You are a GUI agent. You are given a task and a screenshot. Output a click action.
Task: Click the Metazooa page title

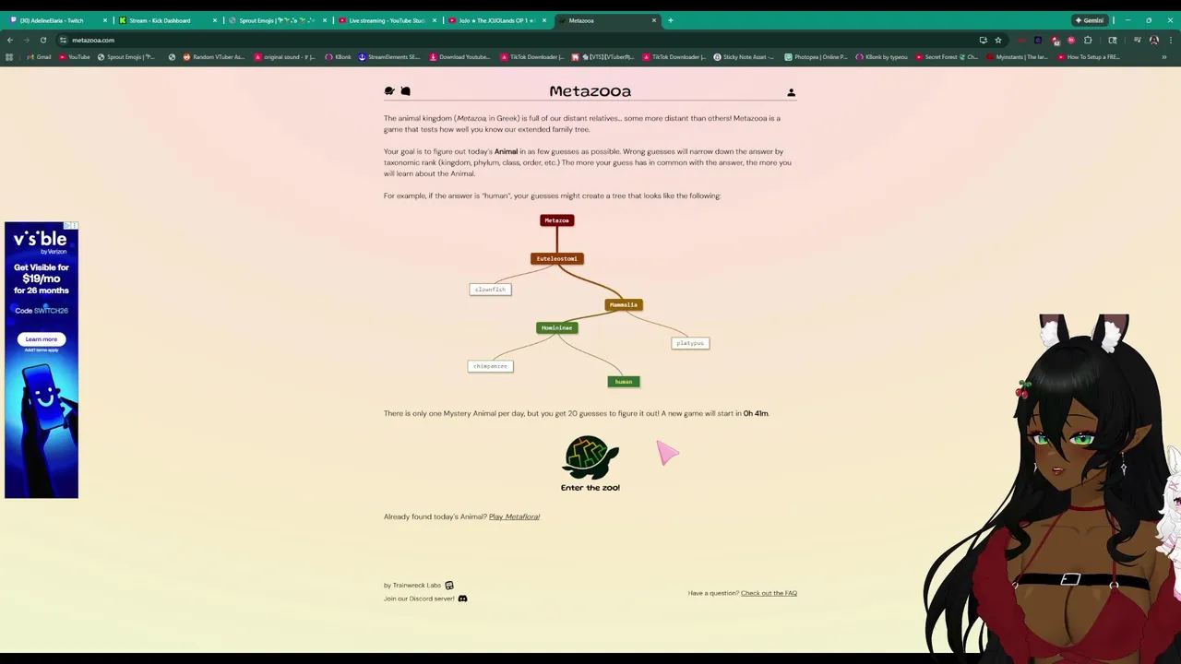(590, 91)
